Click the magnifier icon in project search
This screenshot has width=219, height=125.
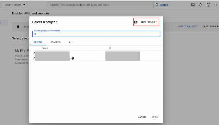[35, 34]
